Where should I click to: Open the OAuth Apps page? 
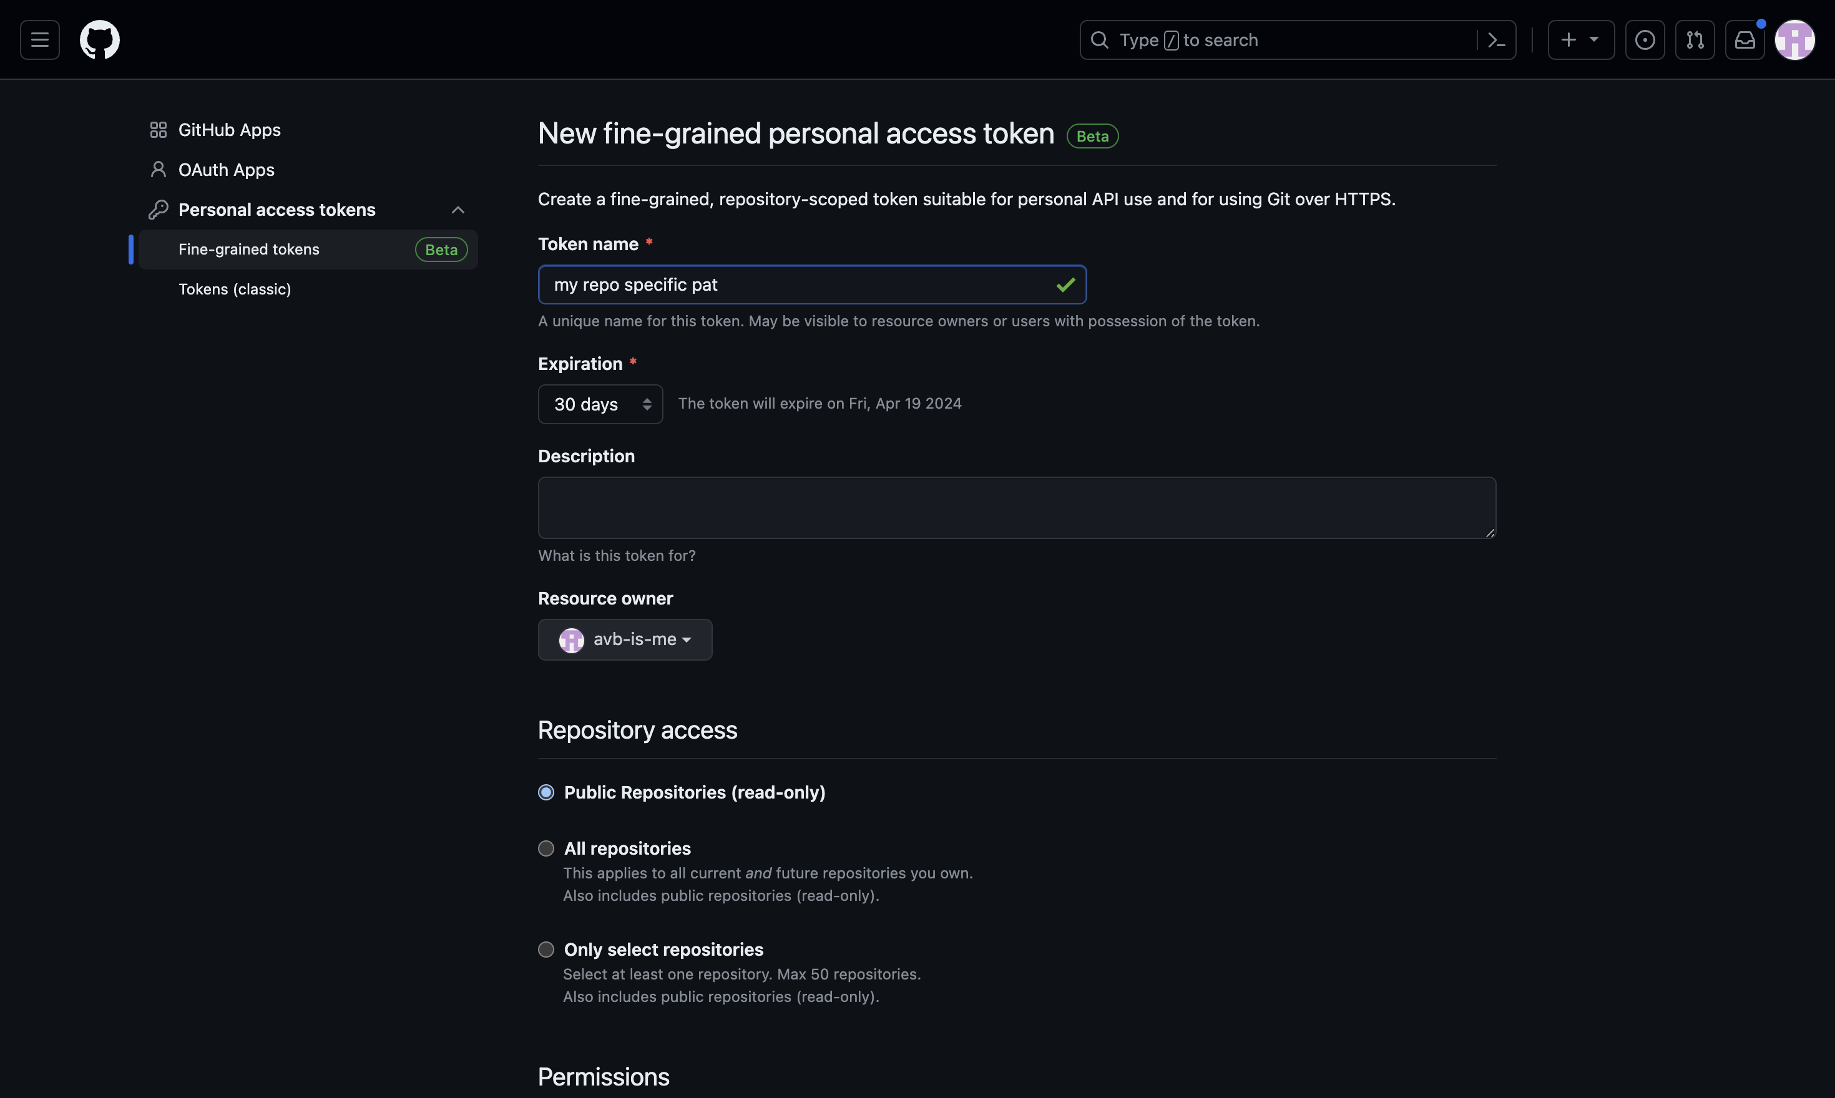click(226, 170)
